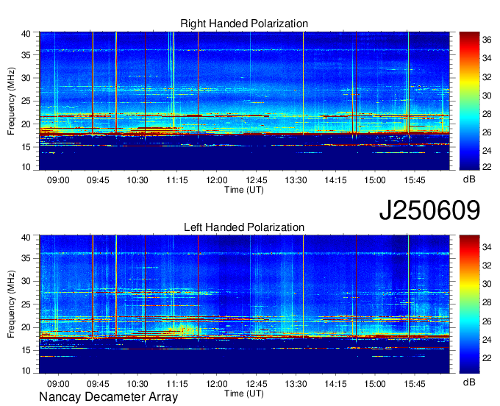500x406 pixels.
Task: Click the right-handed spectrogram plot
Action: pos(244,101)
